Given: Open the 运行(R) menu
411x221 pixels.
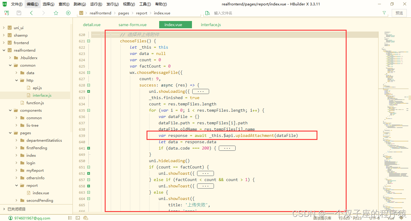Looking at the screenshot, I should (96, 4).
